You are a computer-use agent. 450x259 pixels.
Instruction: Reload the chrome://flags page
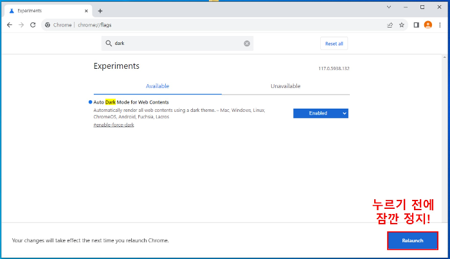(x=33, y=25)
